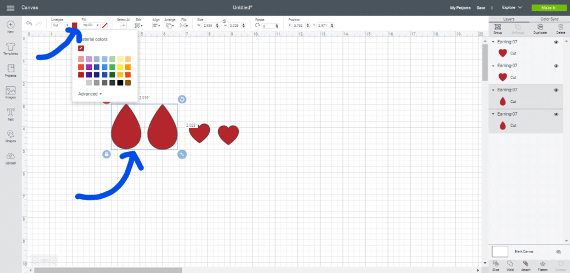This screenshot has width=570, height=273.
Task: Click the Select All icon
Action: 123,26
